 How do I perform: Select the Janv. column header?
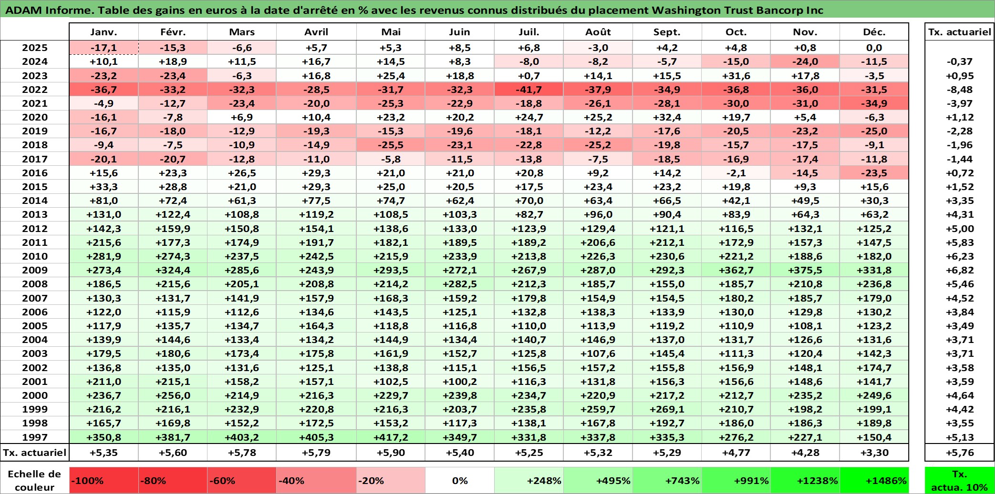[104, 32]
